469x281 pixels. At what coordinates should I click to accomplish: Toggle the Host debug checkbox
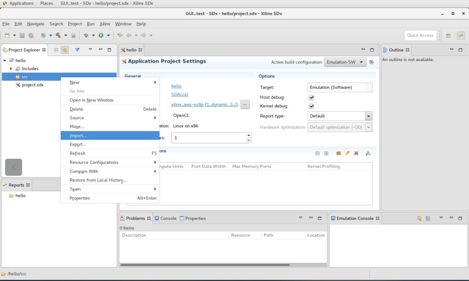311,98
